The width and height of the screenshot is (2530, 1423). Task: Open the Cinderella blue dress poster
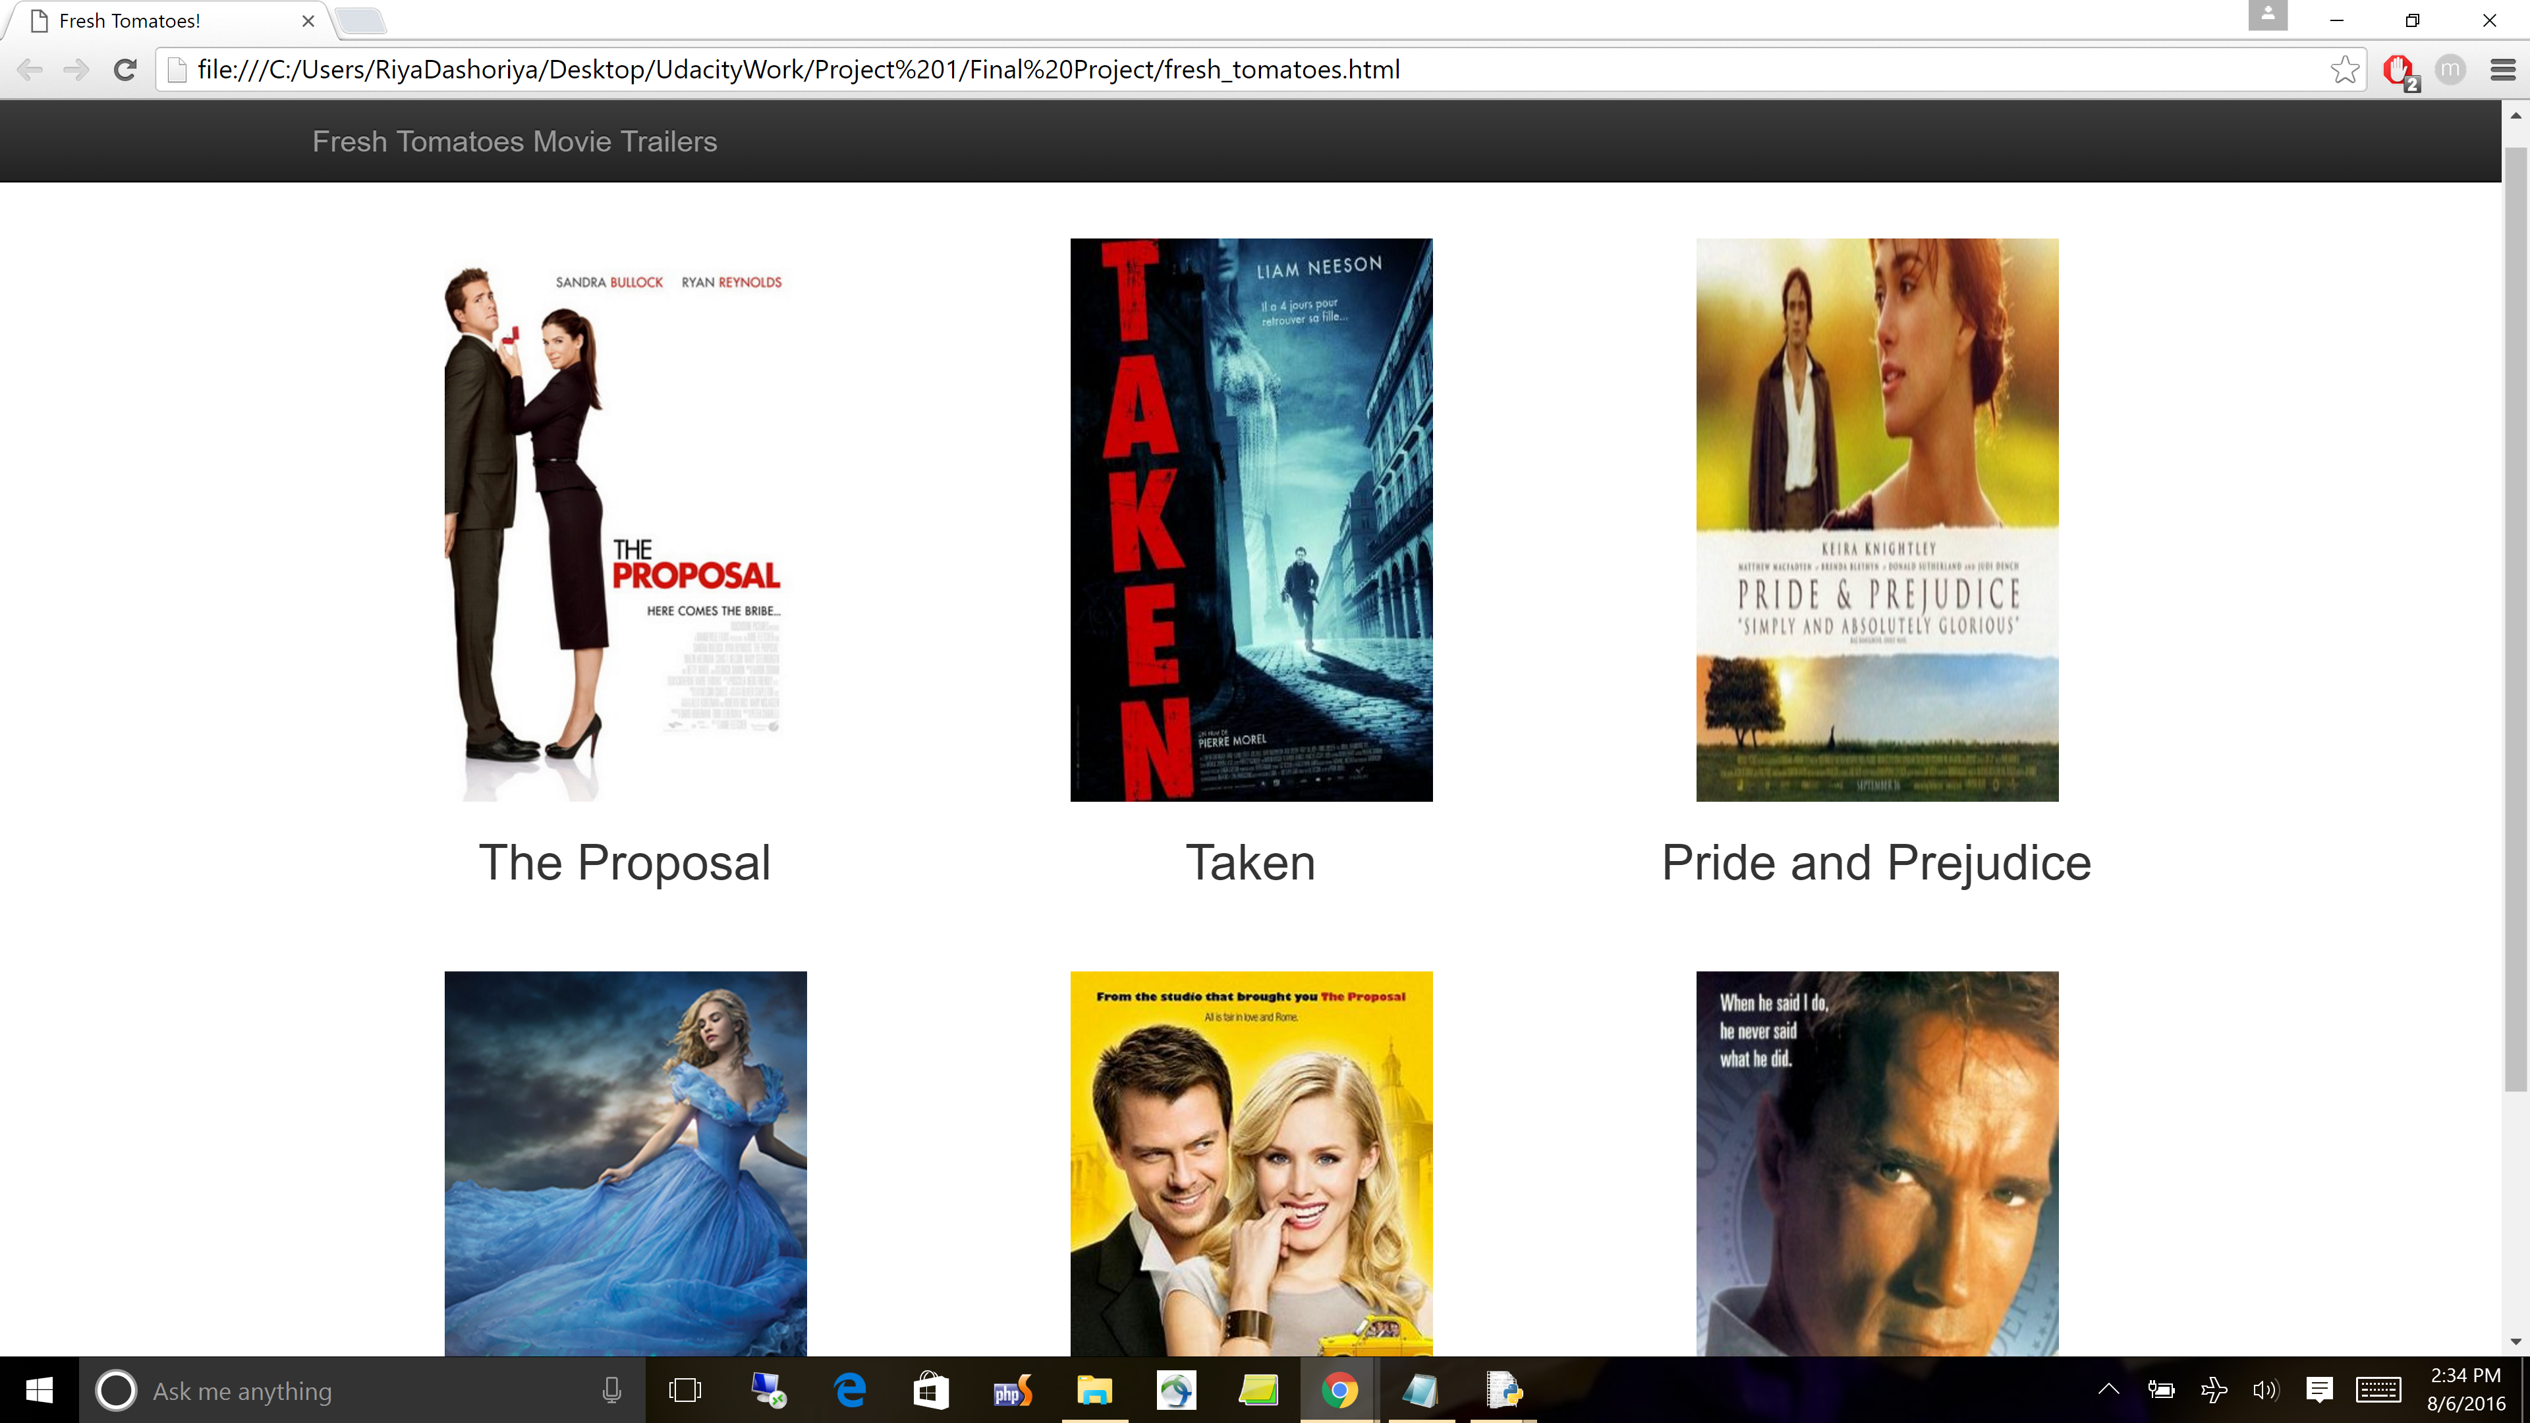click(x=626, y=1163)
